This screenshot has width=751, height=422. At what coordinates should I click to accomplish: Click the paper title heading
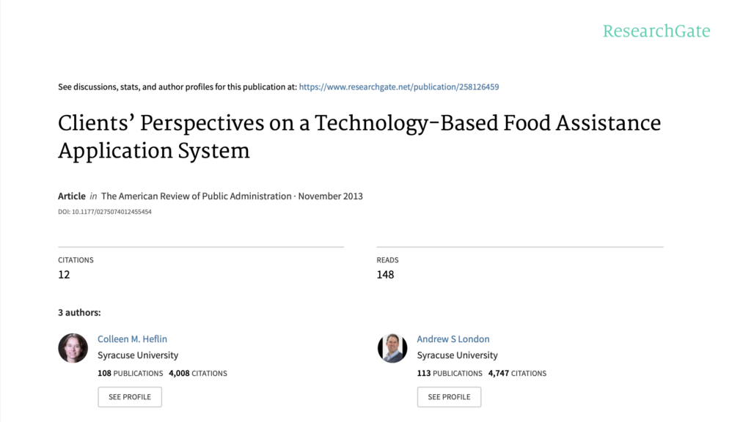359,136
